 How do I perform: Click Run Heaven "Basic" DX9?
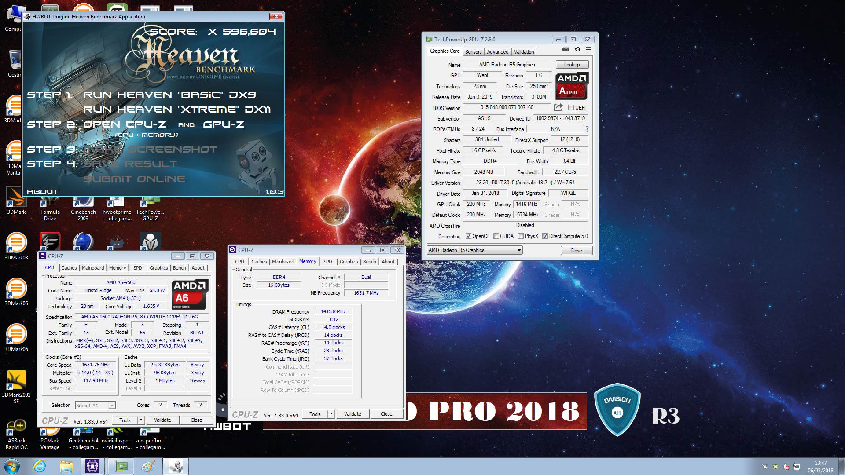tap(169, 95)
